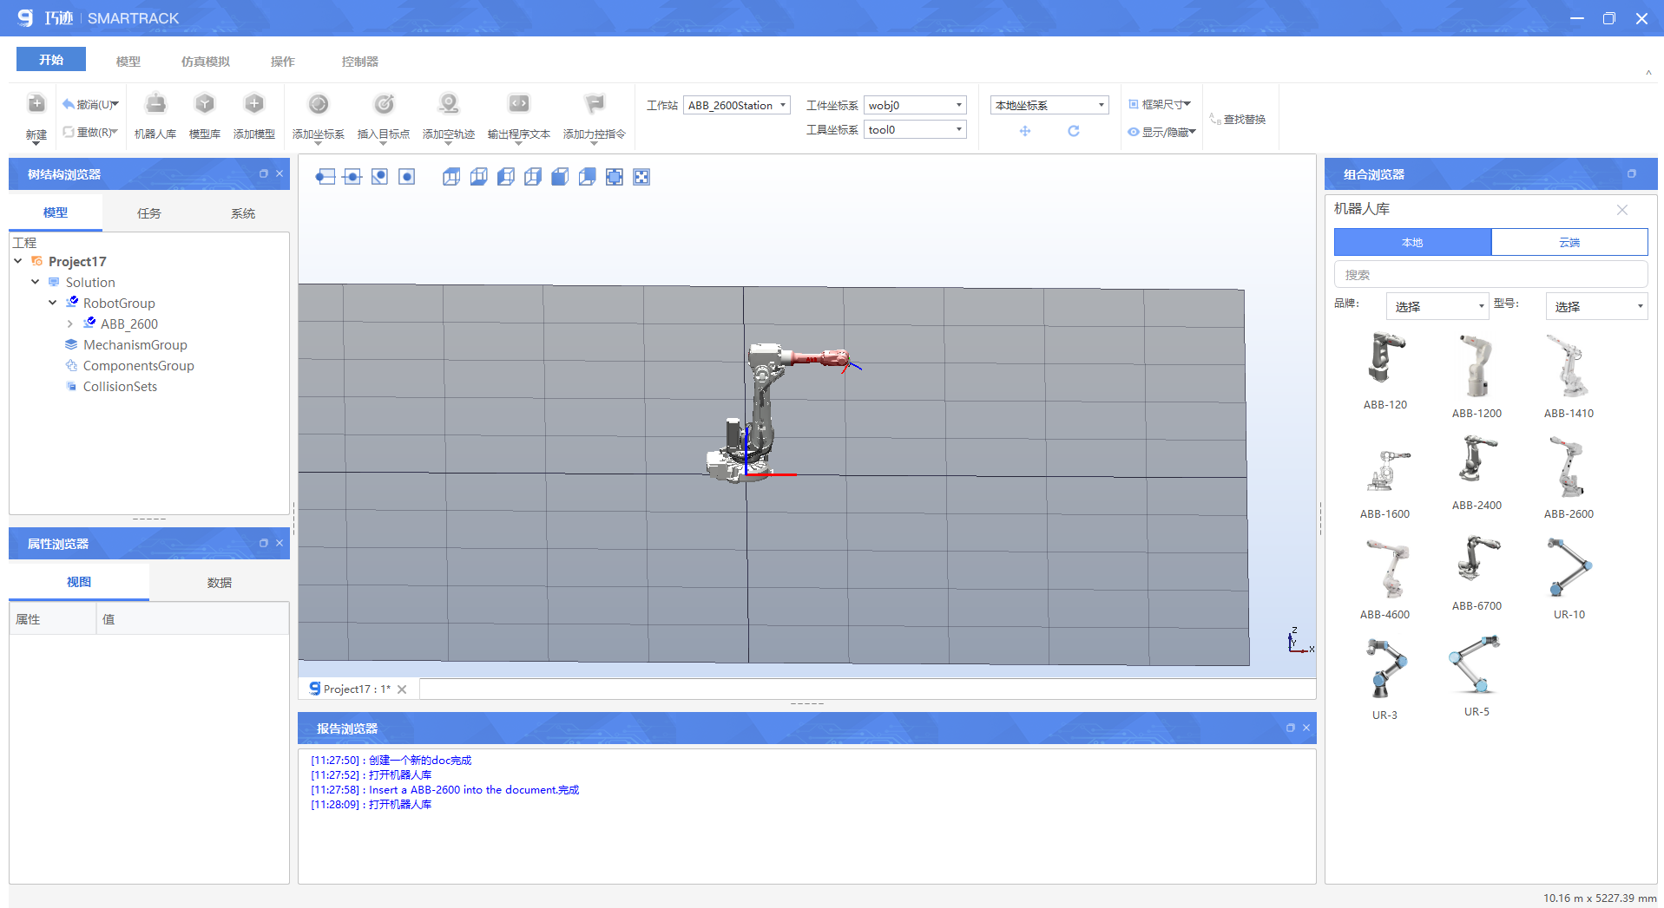This screenshot has width=1664, height=908.
Task: Click 输出程序文本 output program text
Action: pos(519,116)
